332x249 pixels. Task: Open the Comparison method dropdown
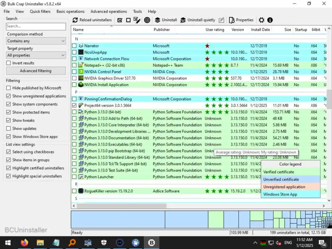(36, 41)
